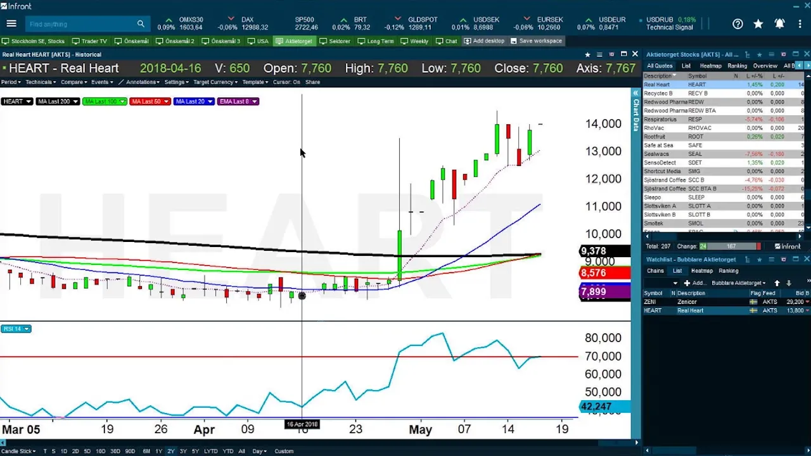
Task: Open Ranking tab in Aktietorget Stocks
Action: coord(737,66)
